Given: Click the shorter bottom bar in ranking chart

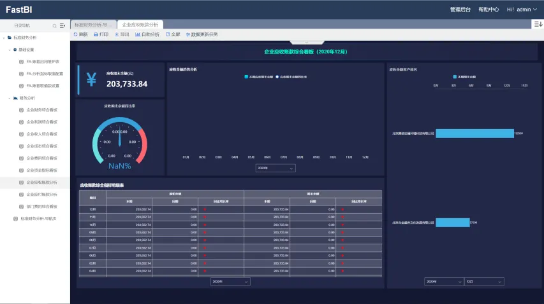Looking at the screenshot, I should click(x=452, y=223).
